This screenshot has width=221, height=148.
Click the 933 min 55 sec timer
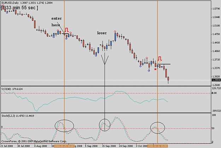coord(19,8)
